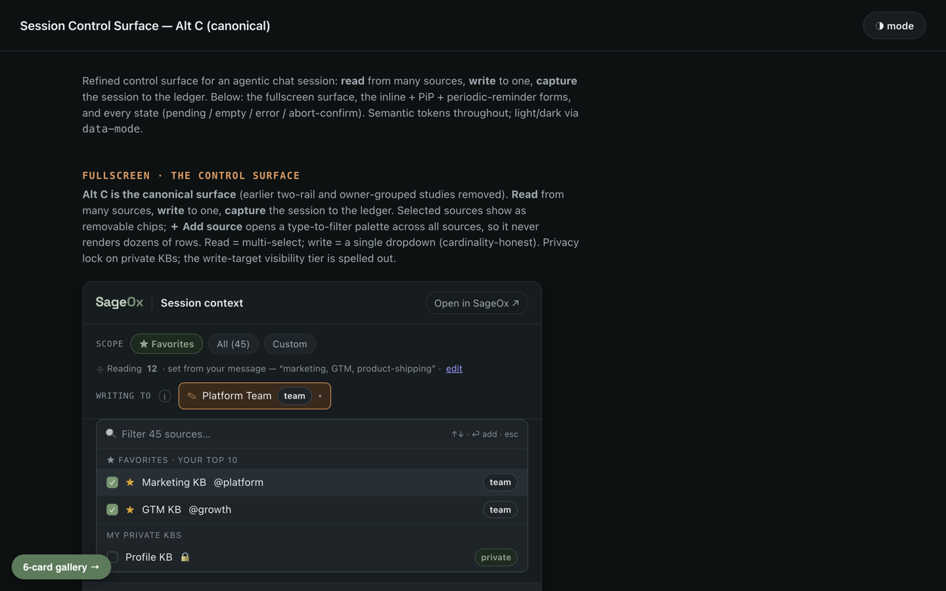
Task: Select the Custom scope pill
Action: 290,344
